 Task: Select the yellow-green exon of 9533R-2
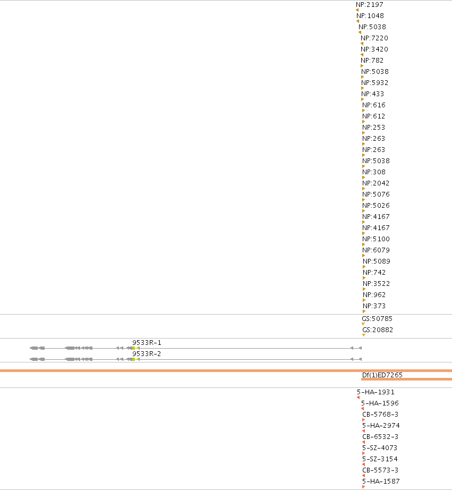coord(134,359)
